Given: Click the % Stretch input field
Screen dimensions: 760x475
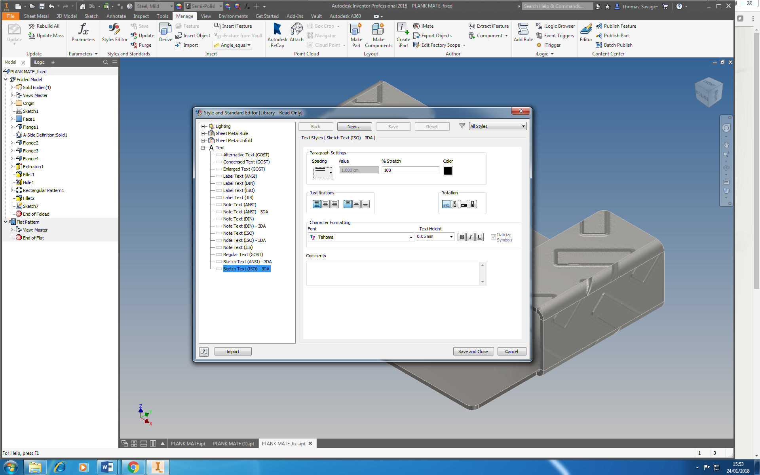Looking at the screenshot, I should coord(410,170).
